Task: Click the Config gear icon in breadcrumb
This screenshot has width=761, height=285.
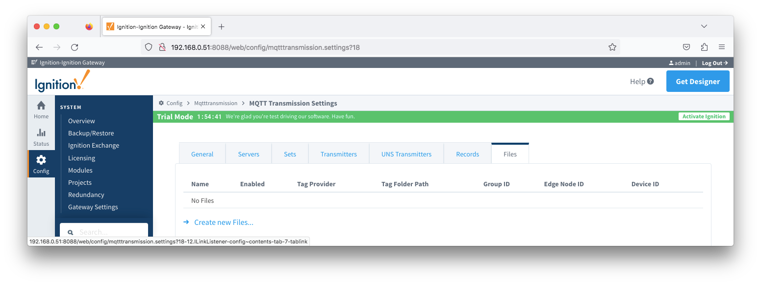Action: point(161,103)
